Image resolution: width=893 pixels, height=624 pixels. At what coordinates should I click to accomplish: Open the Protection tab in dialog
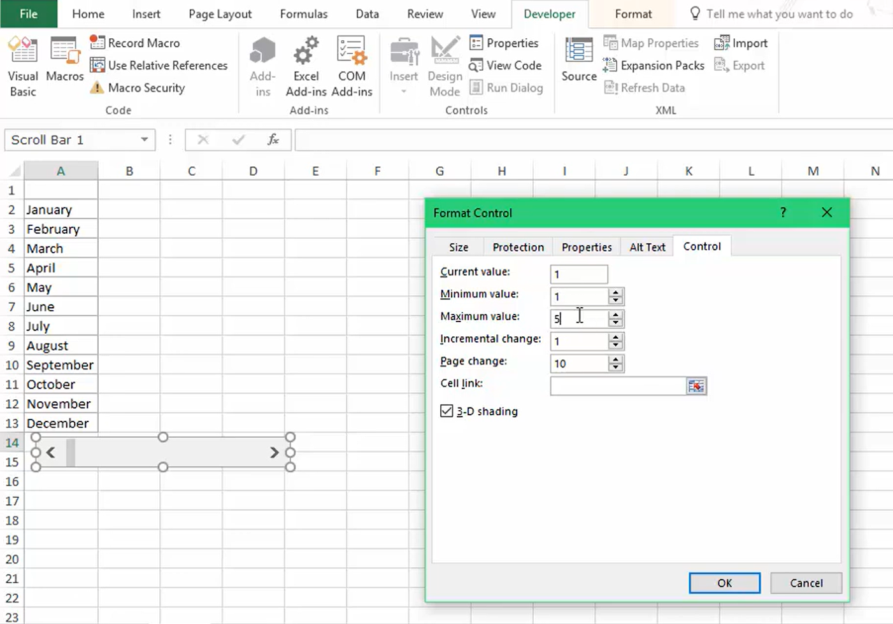pyautogui.click(x=518, y=247)
